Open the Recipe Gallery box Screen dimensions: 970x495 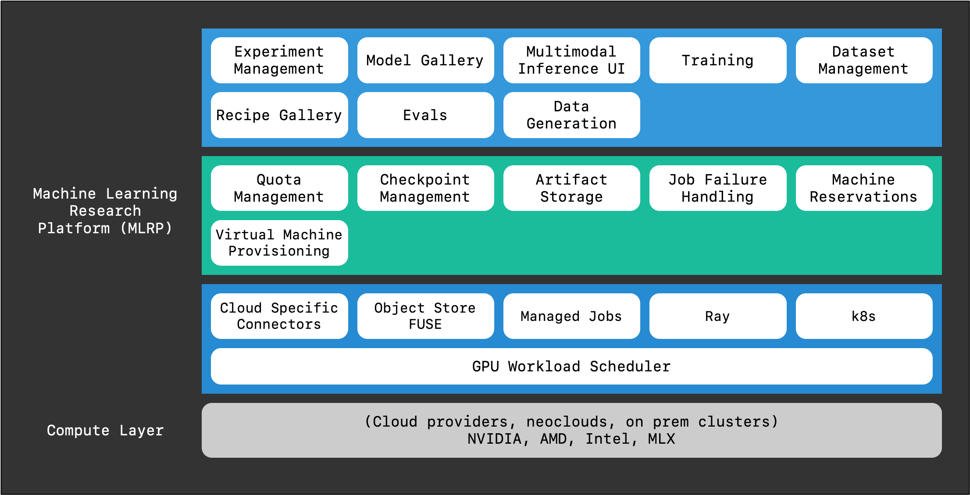279,115
